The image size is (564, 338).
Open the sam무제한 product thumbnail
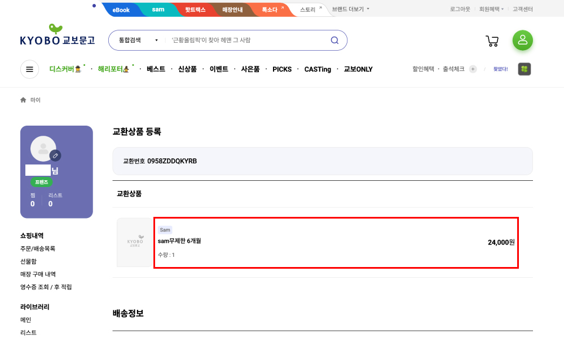(134, 242)
